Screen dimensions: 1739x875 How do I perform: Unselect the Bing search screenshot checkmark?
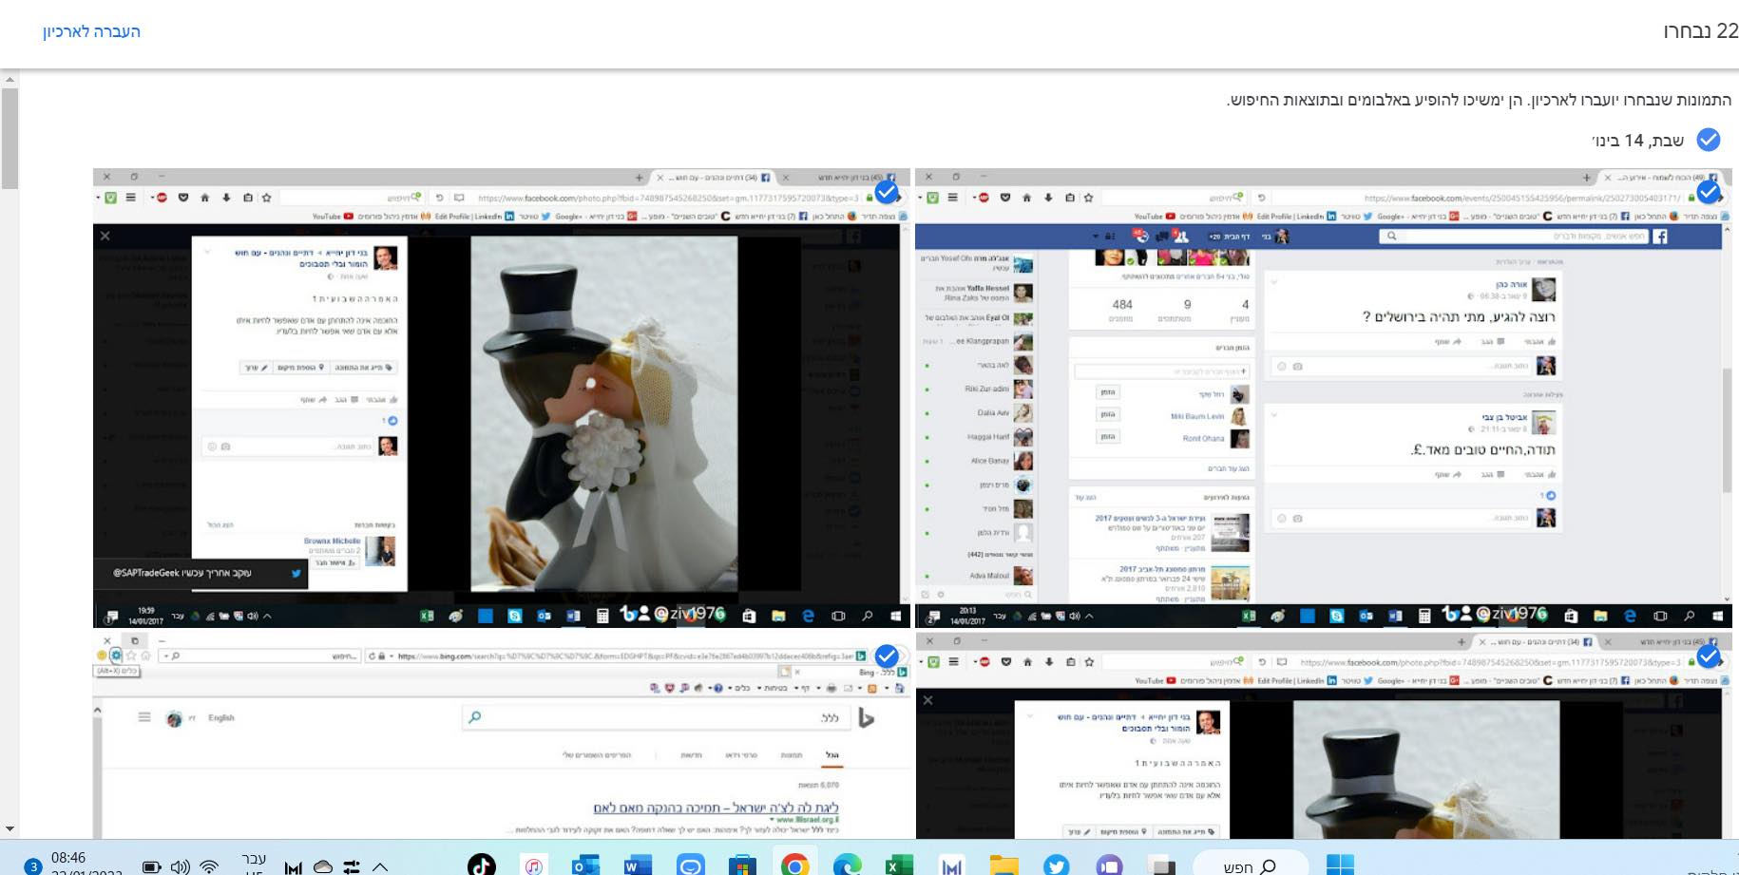(x=886, y=656)
